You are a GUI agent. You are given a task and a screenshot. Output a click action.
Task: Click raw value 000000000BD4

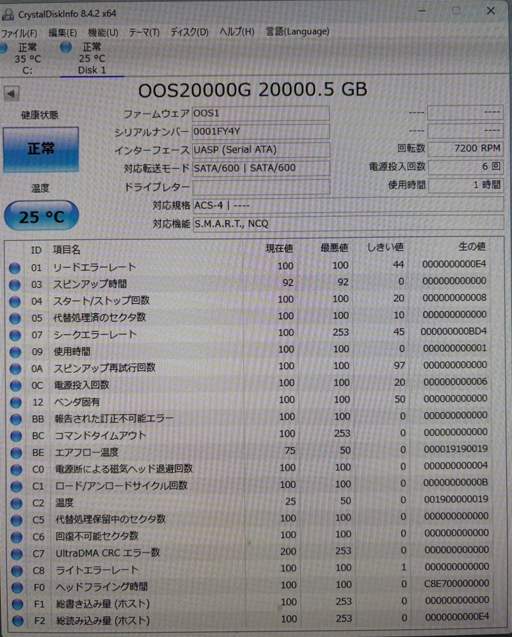[x=453, y=331]
